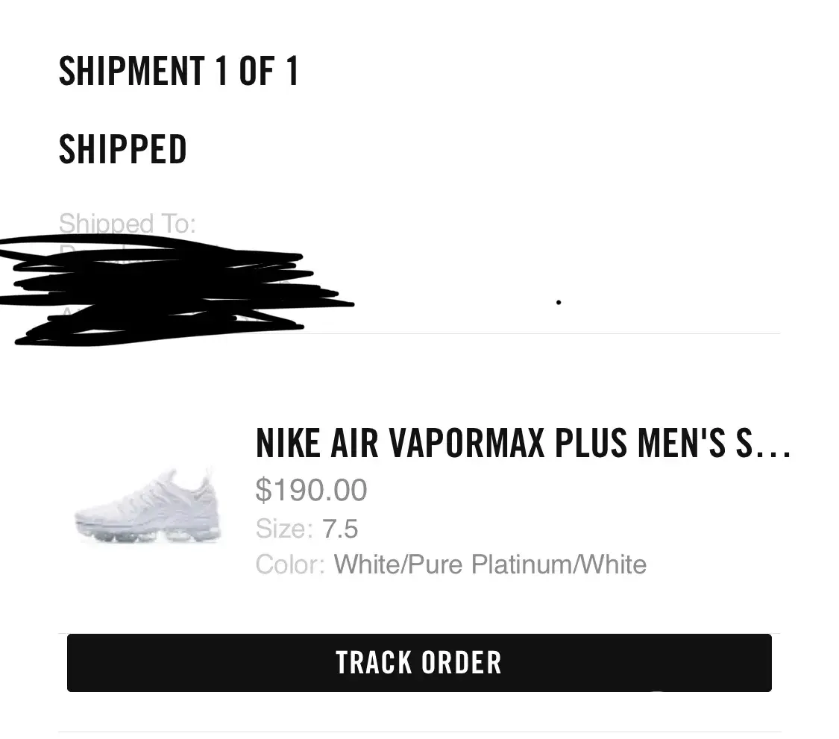Viewport: 839px width, 739px height.
Task: Click the small black dot right of the address
Action: 559,302
